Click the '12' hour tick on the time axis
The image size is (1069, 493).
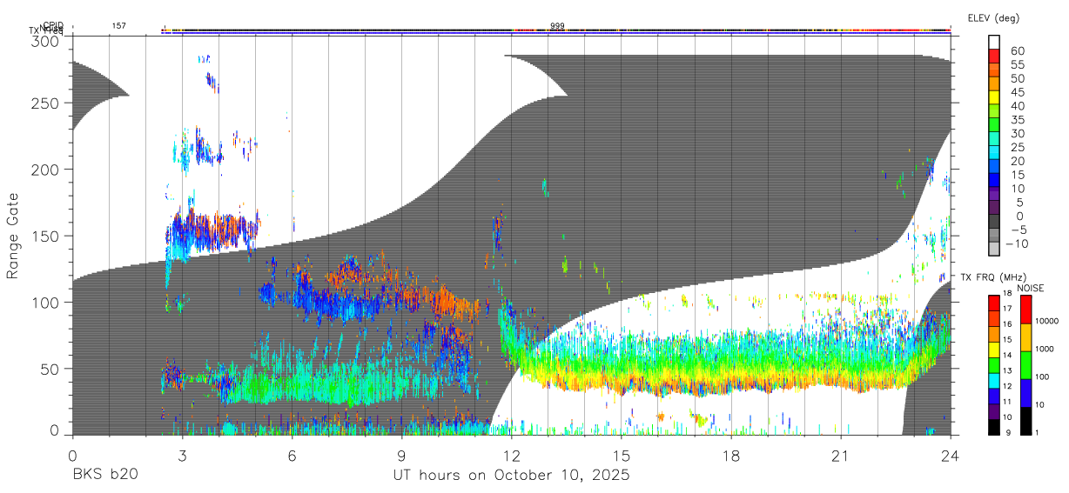[x=511, y=456]
